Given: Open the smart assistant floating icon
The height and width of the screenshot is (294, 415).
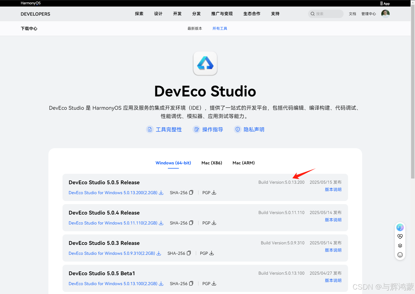Looking at the screenshot, I should pos(400,227).
